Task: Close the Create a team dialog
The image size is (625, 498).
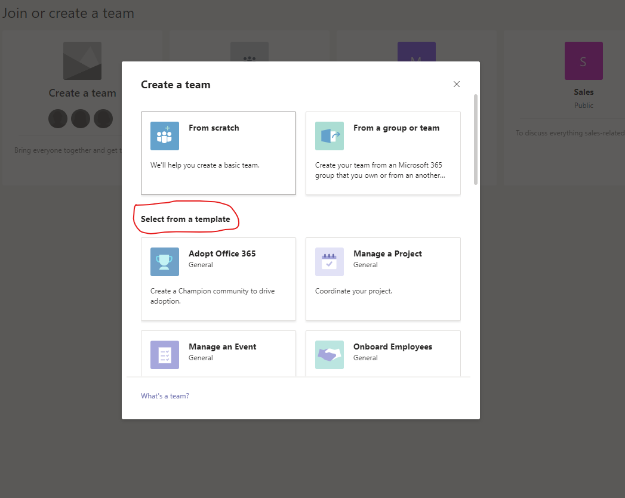Action: point(457,84)
